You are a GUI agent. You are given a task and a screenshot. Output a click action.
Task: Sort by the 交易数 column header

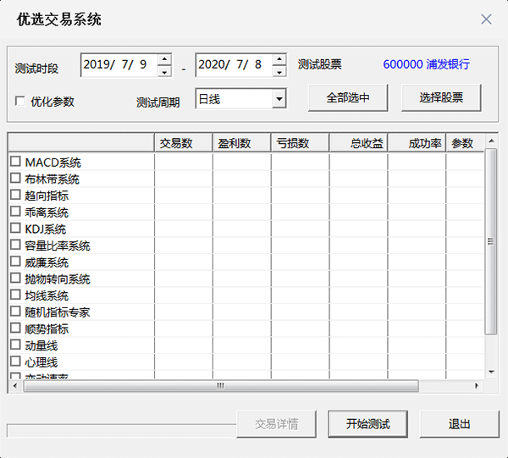click(x=184, y=143)
